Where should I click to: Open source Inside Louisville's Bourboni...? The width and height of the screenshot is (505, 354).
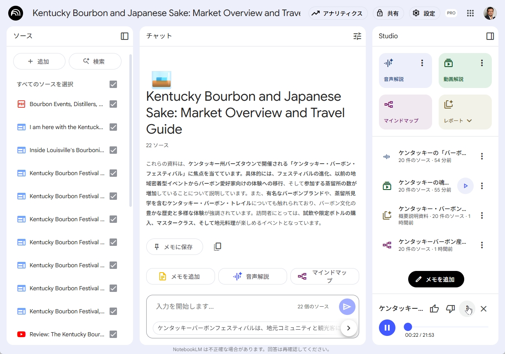coord(67,150)
